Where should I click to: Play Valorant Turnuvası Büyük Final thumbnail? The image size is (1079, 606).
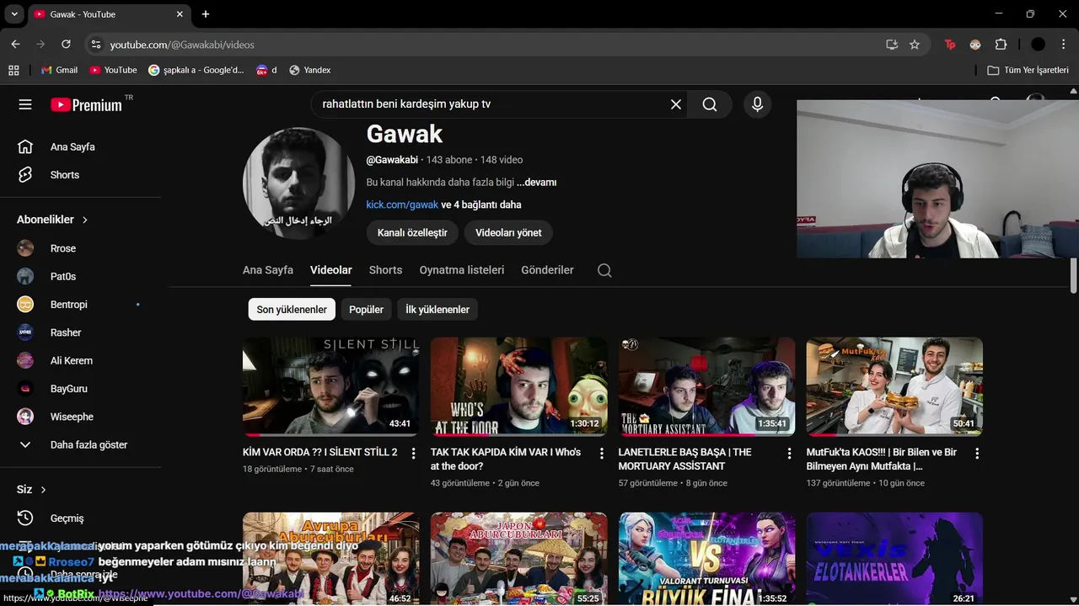pyautogui.click(x=706, y=559)
